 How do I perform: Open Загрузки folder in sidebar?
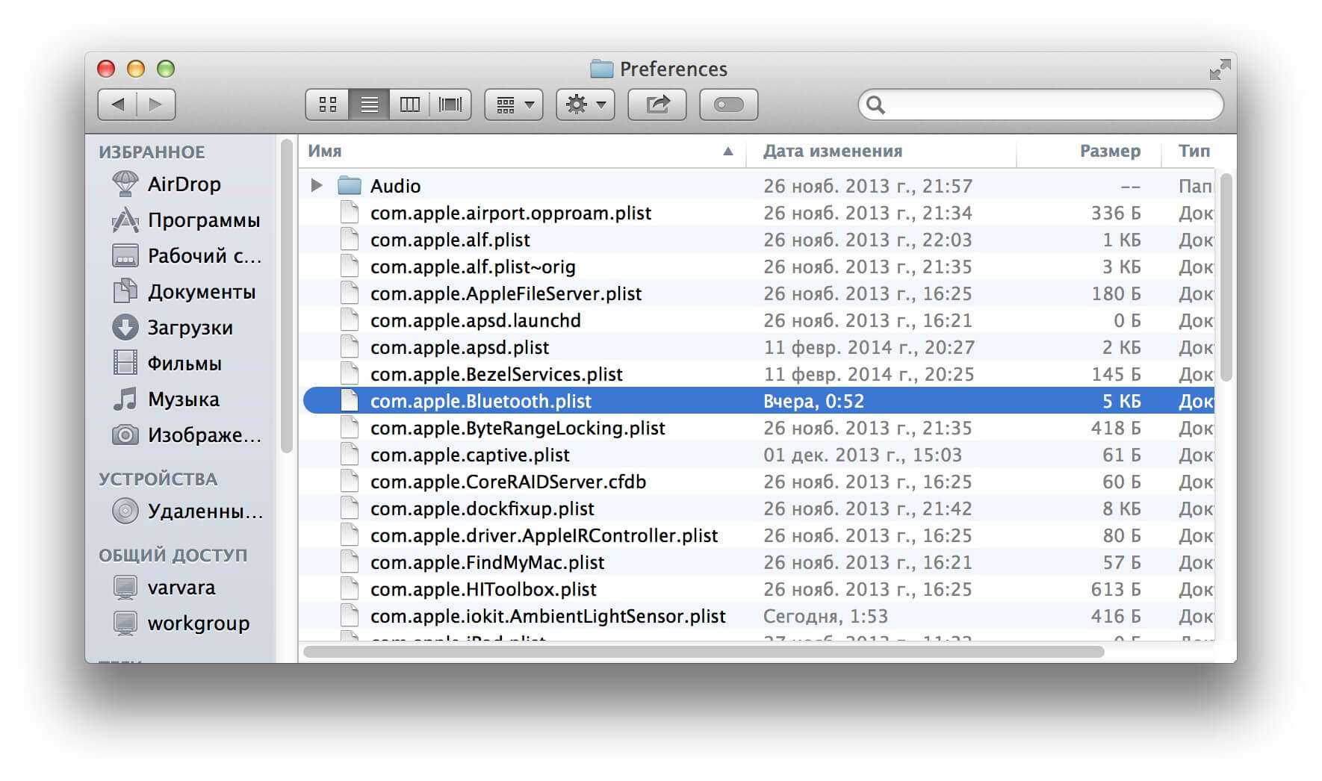coord(190,328)
